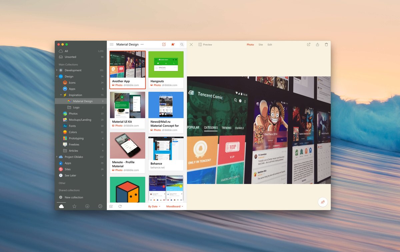
Task: Click the Prototyping colored grid icon
Action: tap(65, 138)
